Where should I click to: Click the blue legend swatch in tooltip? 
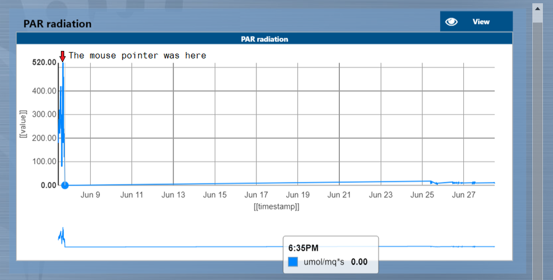point(293,262)
